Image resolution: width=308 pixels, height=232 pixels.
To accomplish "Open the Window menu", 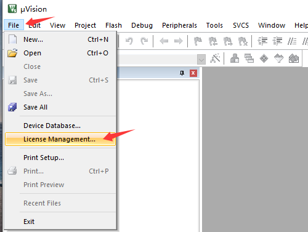I will click(x=272, y=25).
